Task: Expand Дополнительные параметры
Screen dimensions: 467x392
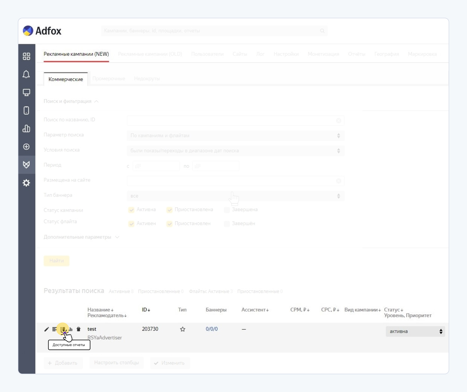Action: tap(81, 237)
